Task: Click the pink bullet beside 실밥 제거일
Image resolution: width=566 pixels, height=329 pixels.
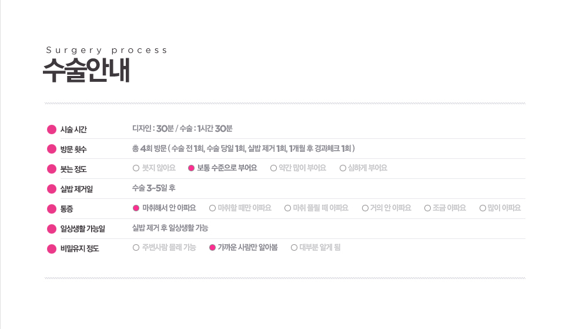Action: pyautogui.click(x=51, y=189)
